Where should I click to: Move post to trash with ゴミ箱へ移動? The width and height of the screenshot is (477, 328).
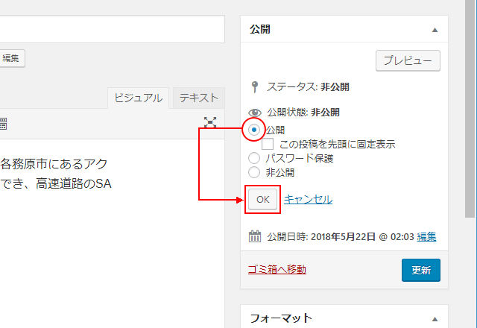pos(277,269)
